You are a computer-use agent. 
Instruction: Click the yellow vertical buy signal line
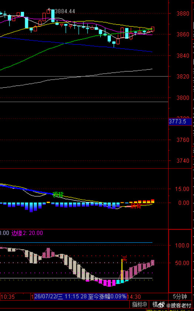[122, 269]
